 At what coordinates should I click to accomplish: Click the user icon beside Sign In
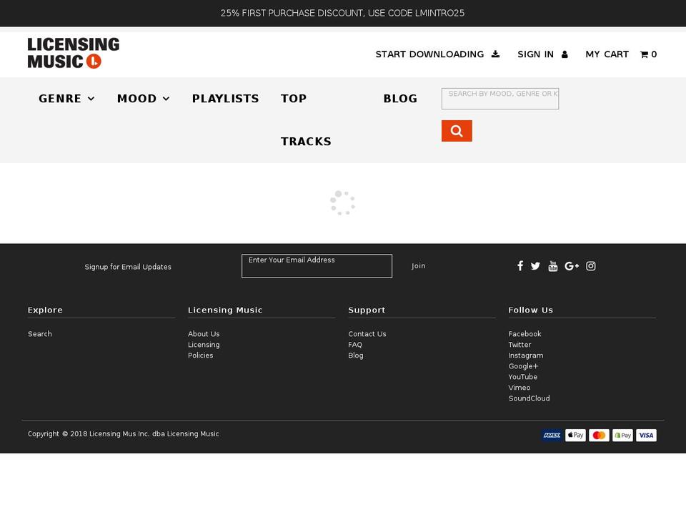565,54
